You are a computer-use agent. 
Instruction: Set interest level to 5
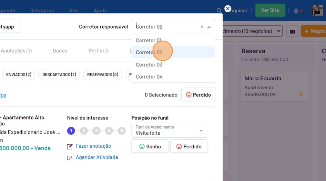tap(122, 131)
